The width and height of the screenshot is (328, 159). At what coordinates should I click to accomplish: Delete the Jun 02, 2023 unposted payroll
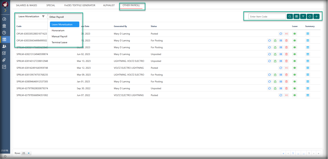point(286,54)
